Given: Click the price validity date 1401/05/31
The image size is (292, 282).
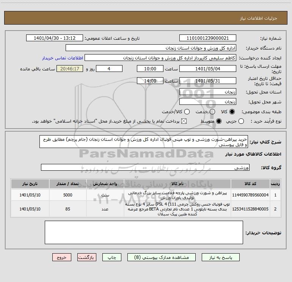Looking at the screenshot, I should point(208,81).
